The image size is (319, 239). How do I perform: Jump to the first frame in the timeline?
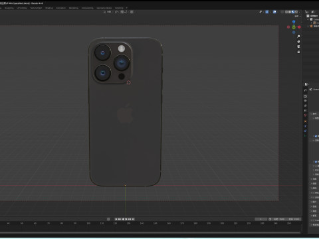coord(116,219)
